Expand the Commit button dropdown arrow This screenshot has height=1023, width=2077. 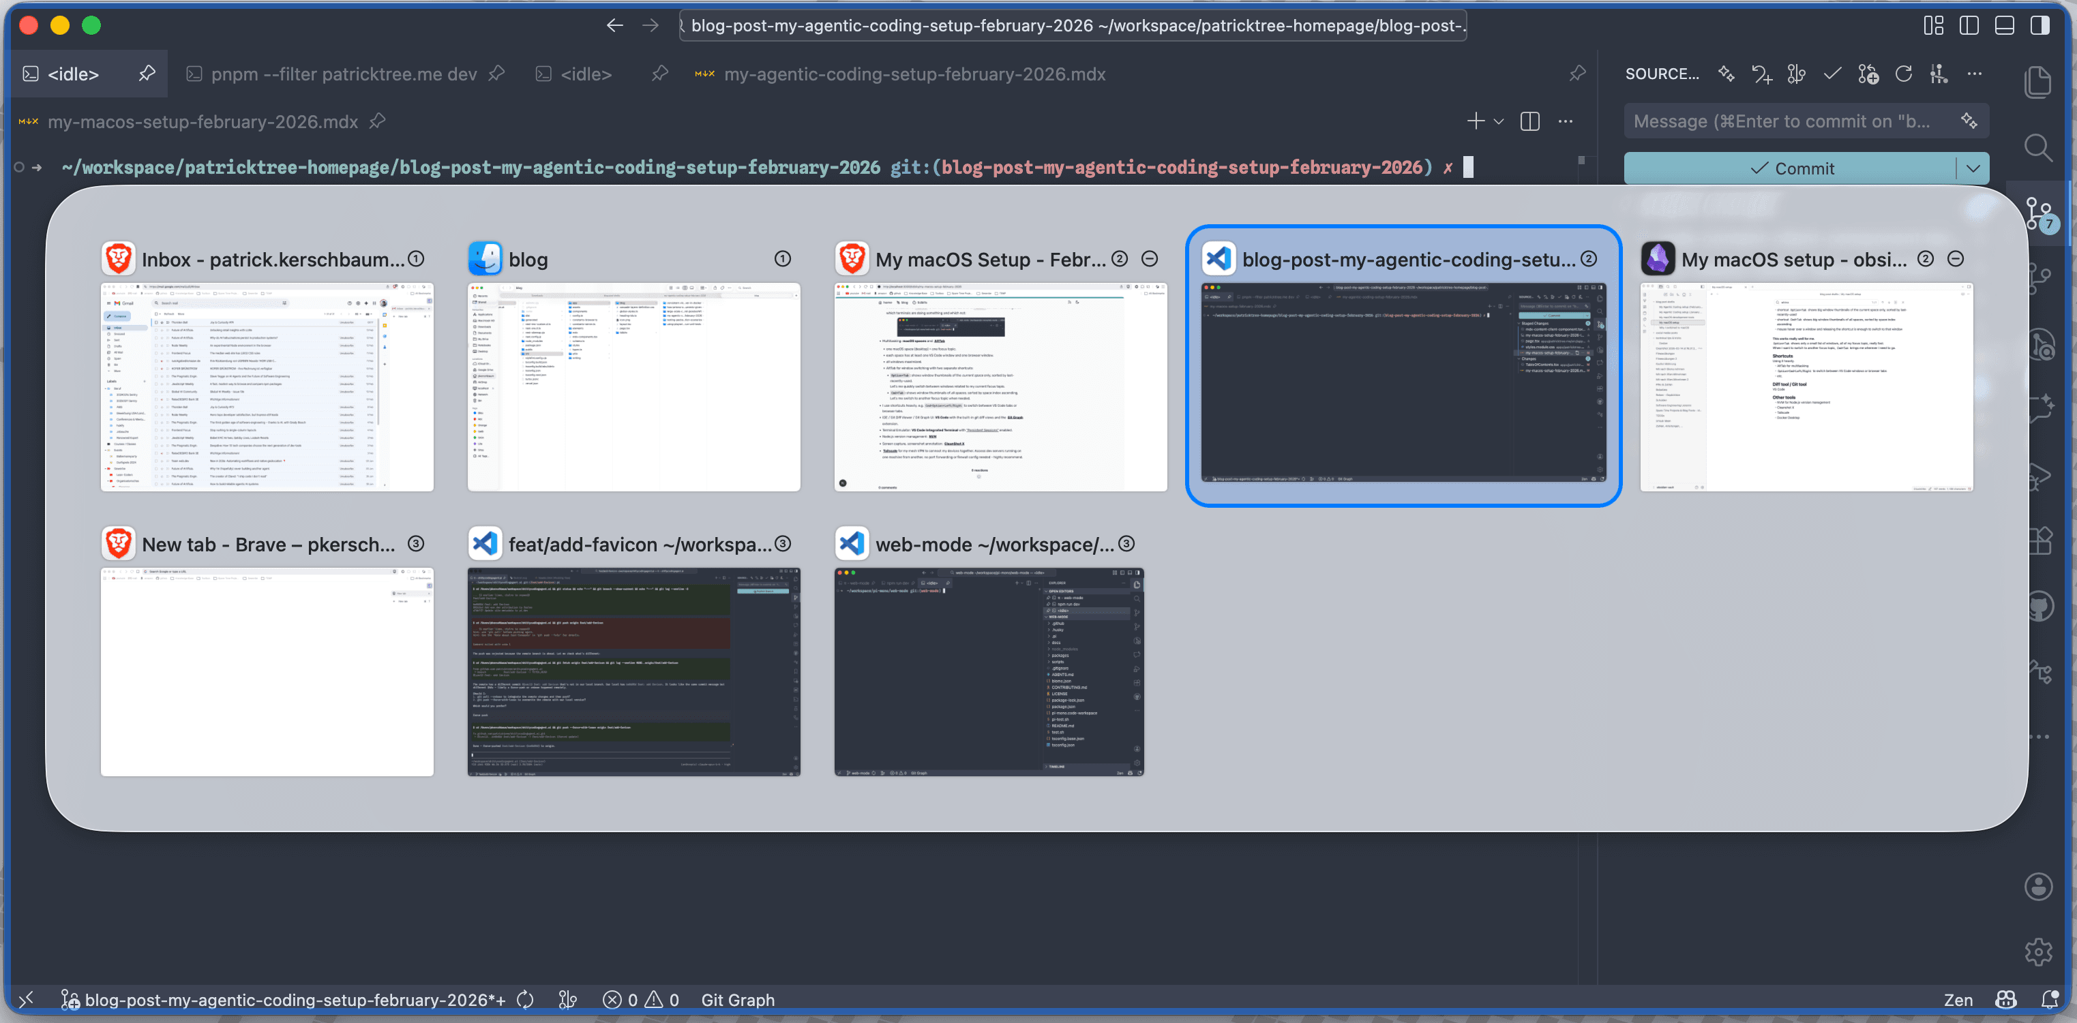pyautogui.click(x=1973, y=168)
